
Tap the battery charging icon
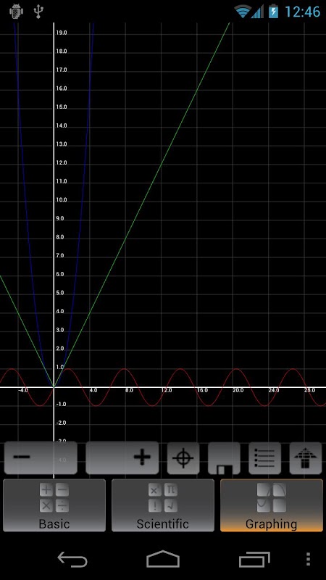274,11
